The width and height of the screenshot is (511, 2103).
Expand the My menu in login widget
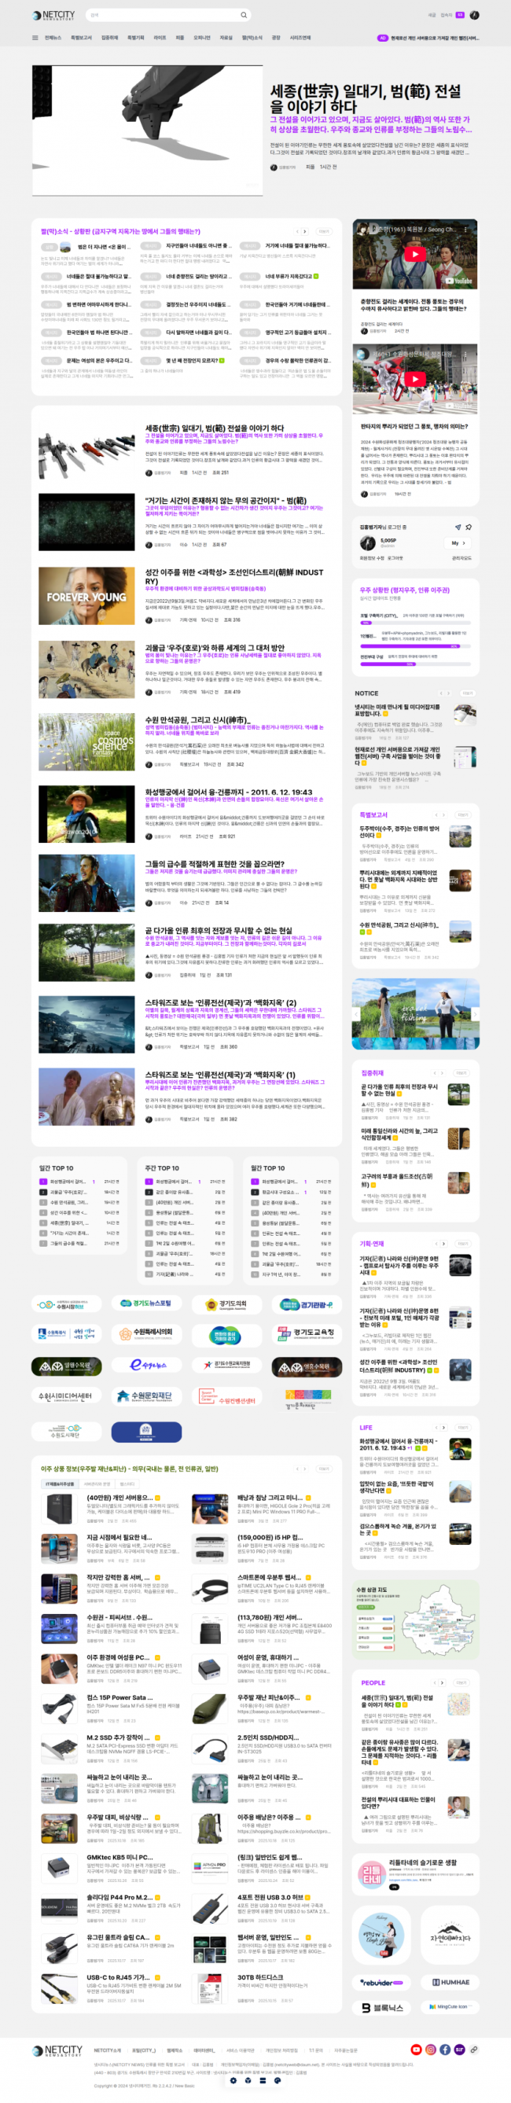point(458,543)
